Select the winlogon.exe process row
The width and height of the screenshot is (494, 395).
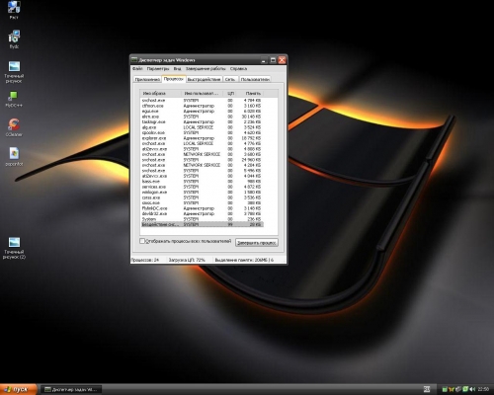coord(202,193)
